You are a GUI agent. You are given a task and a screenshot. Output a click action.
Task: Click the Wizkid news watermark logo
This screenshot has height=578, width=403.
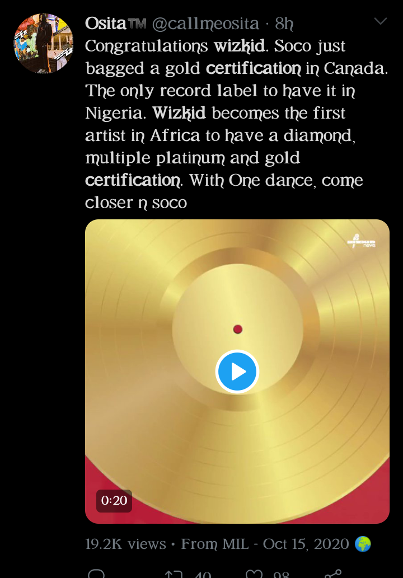coord(362,242)
